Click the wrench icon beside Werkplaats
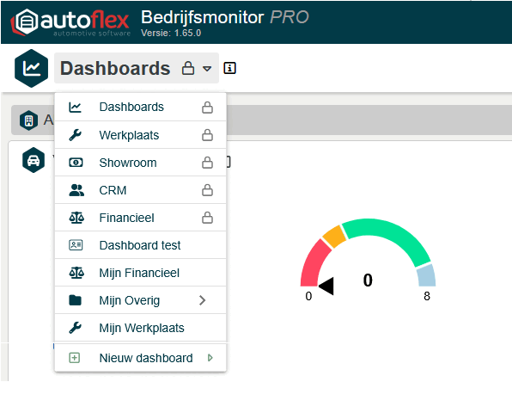This screenshot has height=419, width=512. click(75, 135)
